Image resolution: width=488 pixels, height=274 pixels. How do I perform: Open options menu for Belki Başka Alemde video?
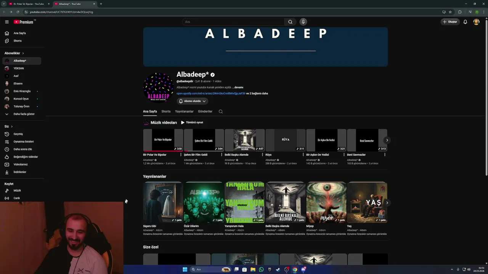[262, 155]
